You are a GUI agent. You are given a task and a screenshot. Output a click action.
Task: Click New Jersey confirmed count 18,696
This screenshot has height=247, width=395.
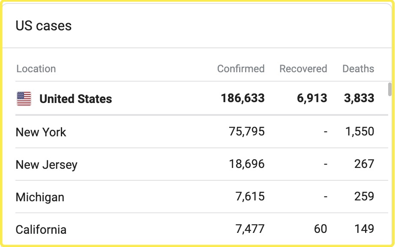pos(247,164)
